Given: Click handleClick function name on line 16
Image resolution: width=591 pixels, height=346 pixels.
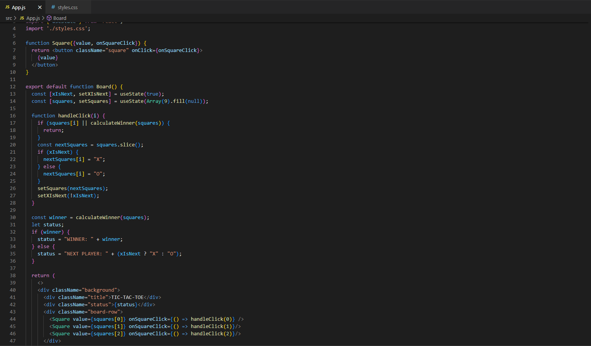Looking at the screenshot, I should pyautogui.click(x=74, y=116).
